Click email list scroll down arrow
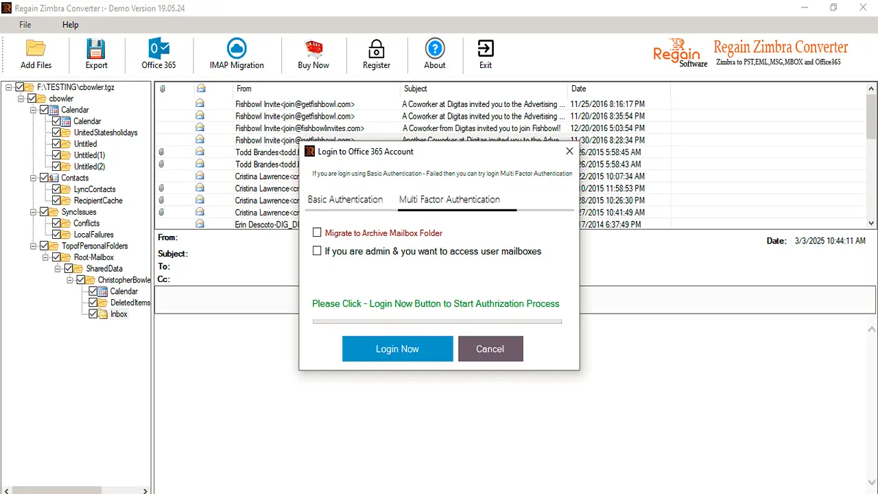 (872, 223)
